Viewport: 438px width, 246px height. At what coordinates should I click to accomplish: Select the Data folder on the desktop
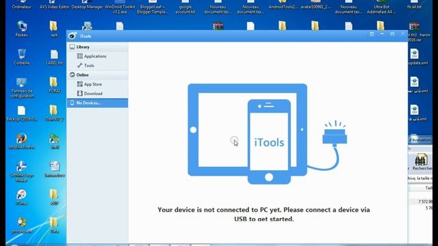[x=54, y=225]
